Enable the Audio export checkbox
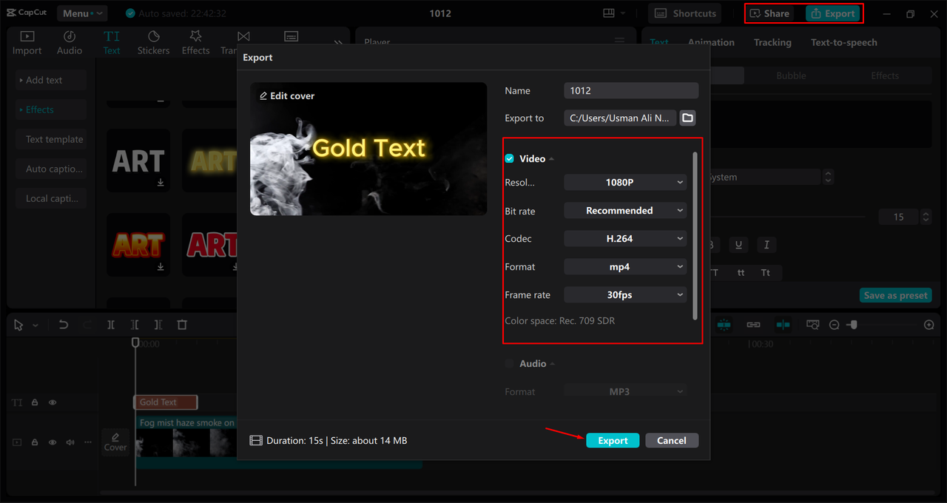The width and height of the screenshot is (947, 503). 509,364
